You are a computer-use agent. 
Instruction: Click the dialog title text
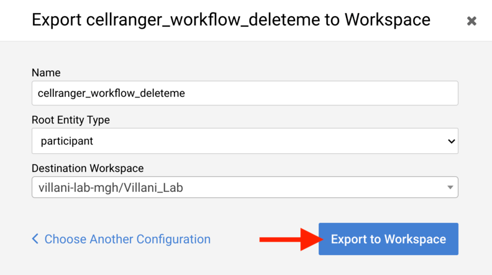tap(230, 19)
